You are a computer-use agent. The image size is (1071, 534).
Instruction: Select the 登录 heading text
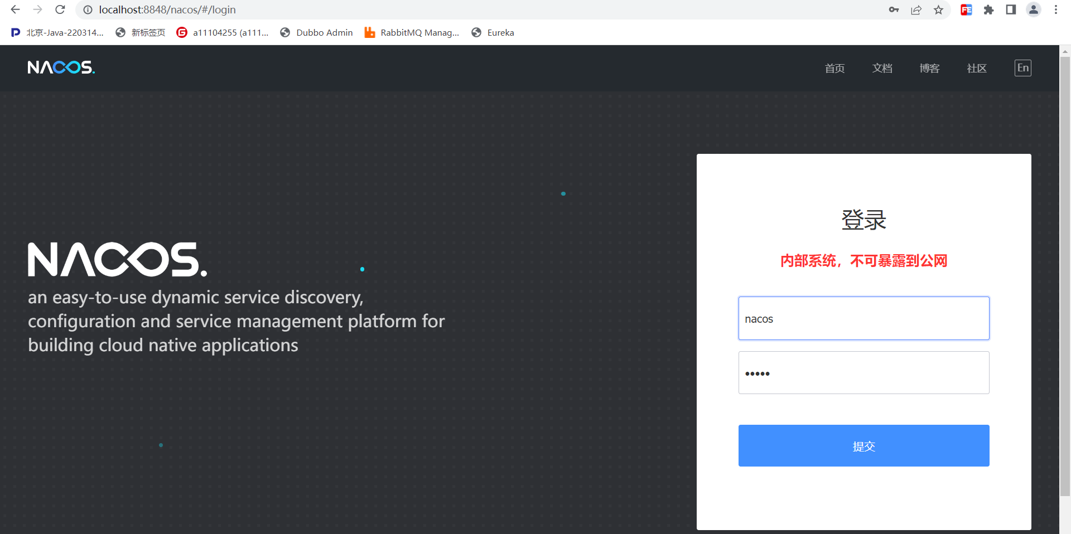tap(863, 220)
